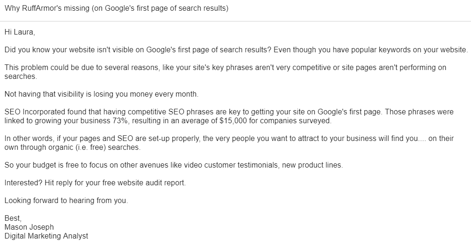Image resolution: width=471 pixels, height=246 pixels.
Task: Click the line "Not having that visibility is losing you money"
Action: (x=101, y=94)
